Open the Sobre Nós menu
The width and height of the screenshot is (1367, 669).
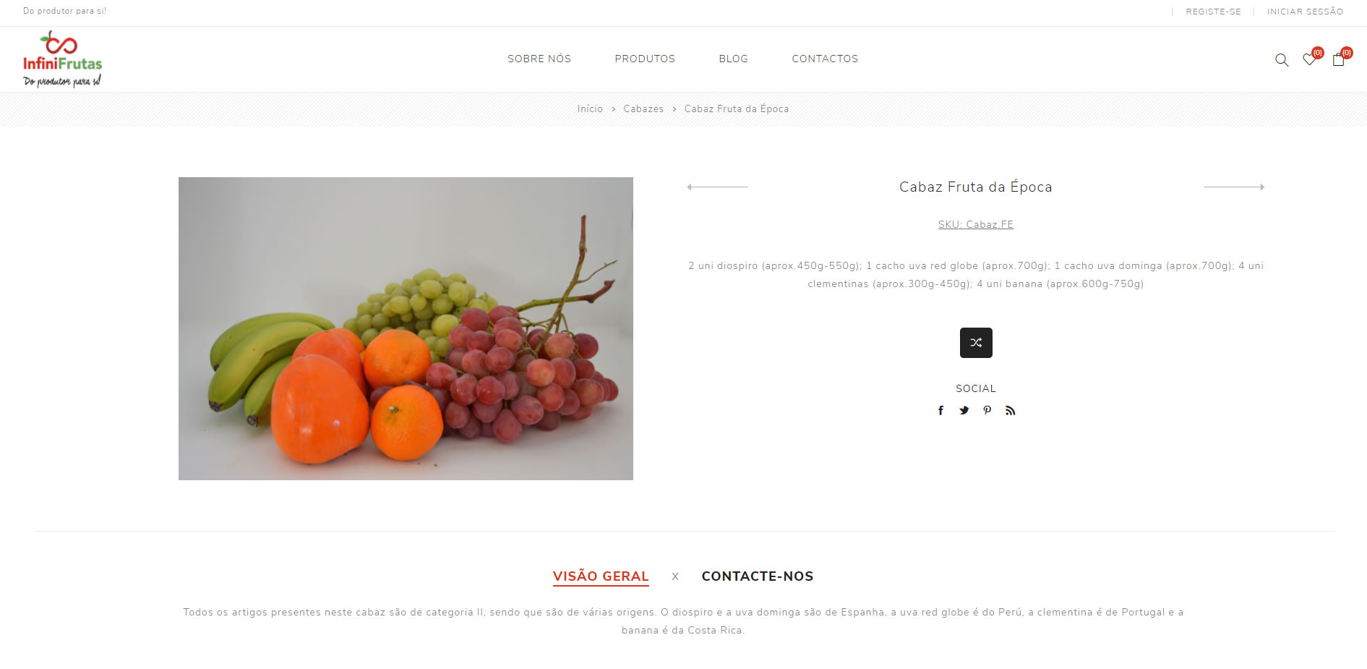(x=539, y=59)
